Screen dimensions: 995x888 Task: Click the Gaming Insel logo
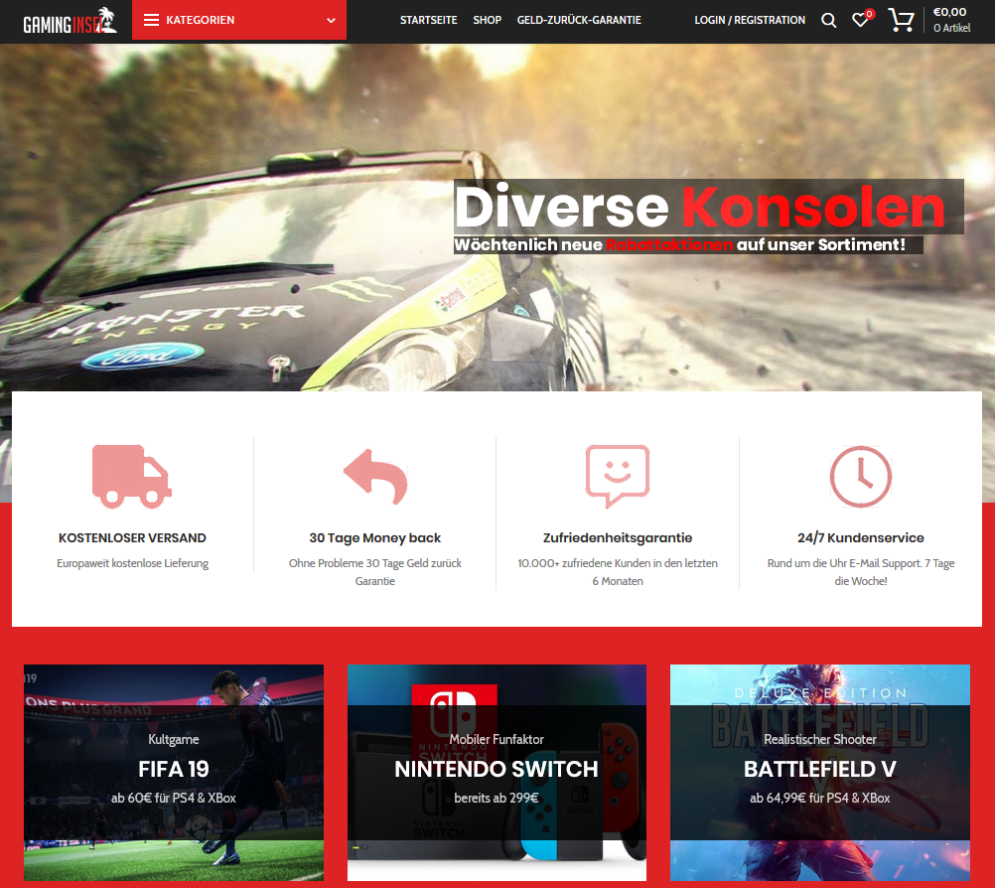pyautogui.click(x=70, y=20)
